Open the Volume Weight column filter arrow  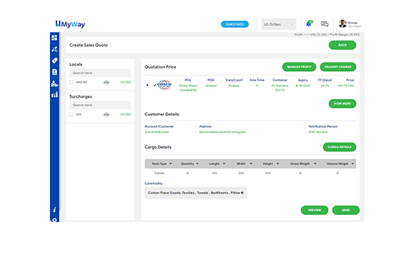click(352, 164)
